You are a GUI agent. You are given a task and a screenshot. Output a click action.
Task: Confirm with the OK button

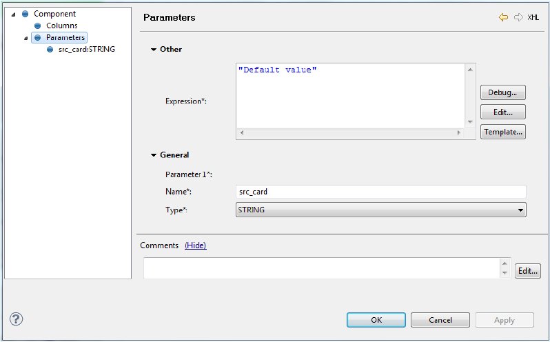coord(376,320)
